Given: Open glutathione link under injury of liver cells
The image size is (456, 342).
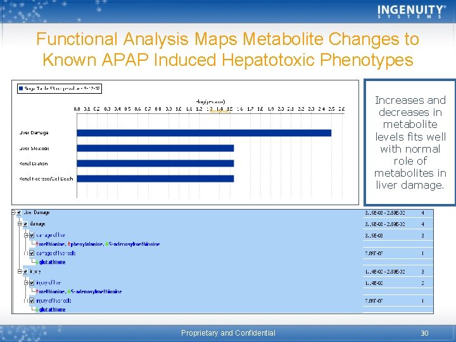Looking at the screenshot, I should pyautogui.click(x=52, y=310).
